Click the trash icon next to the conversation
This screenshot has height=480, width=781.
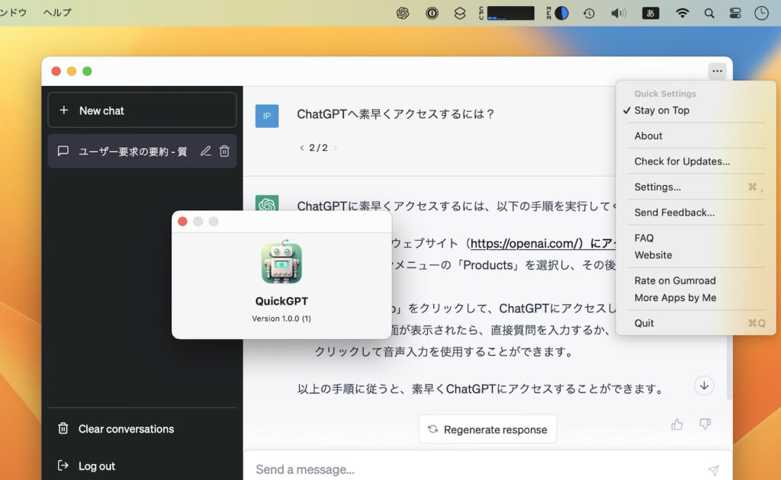click(x=224, y=151)
